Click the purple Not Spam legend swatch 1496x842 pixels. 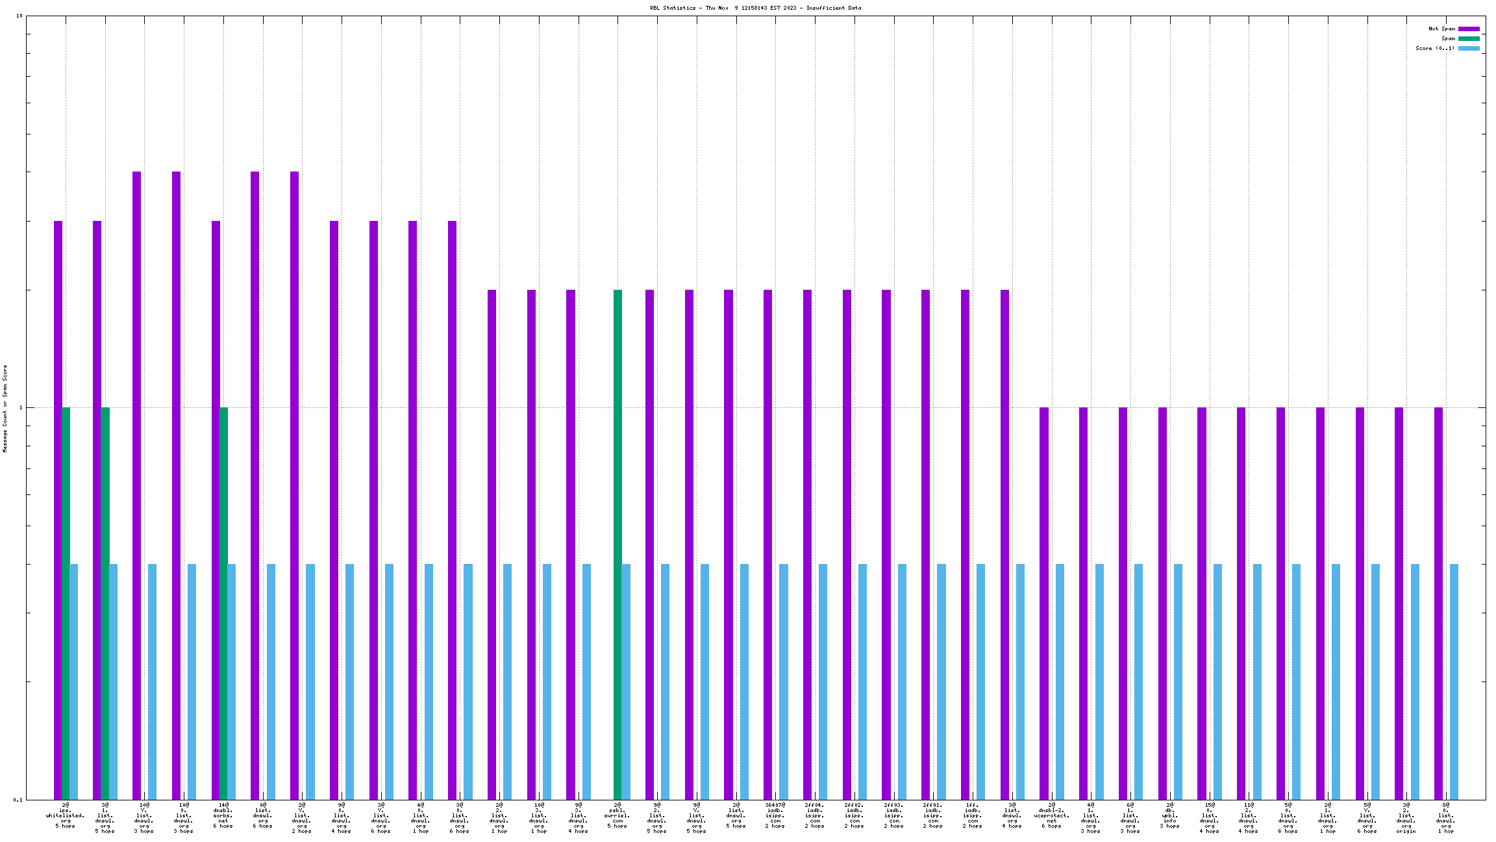tap(1469, 29)
